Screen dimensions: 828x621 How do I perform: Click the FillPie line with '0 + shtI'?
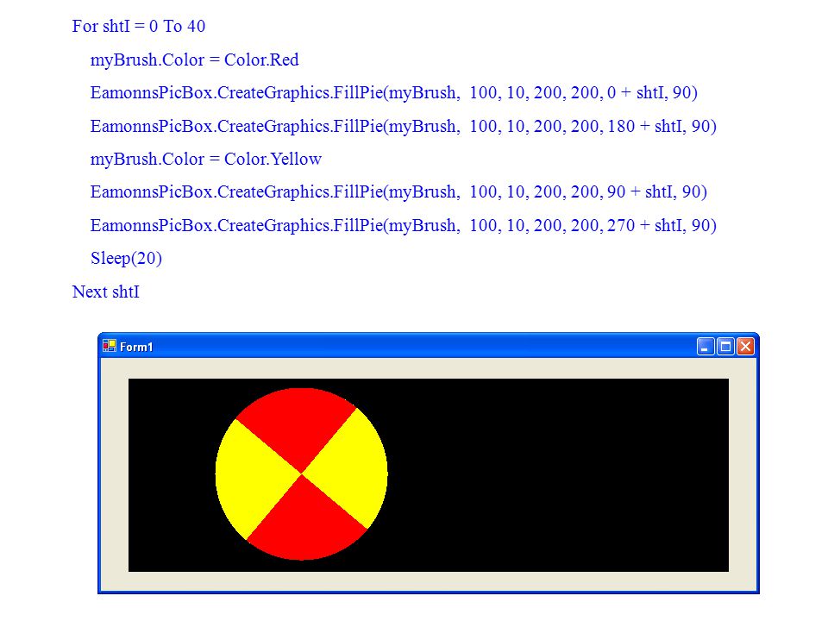(394, 93)
